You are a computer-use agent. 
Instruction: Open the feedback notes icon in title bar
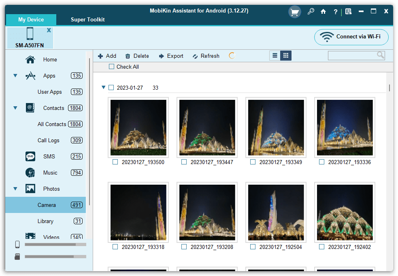[x=349, y=11]
